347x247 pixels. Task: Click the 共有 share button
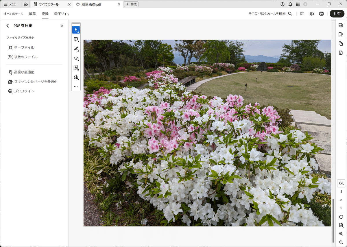click(x=337, y=14)
